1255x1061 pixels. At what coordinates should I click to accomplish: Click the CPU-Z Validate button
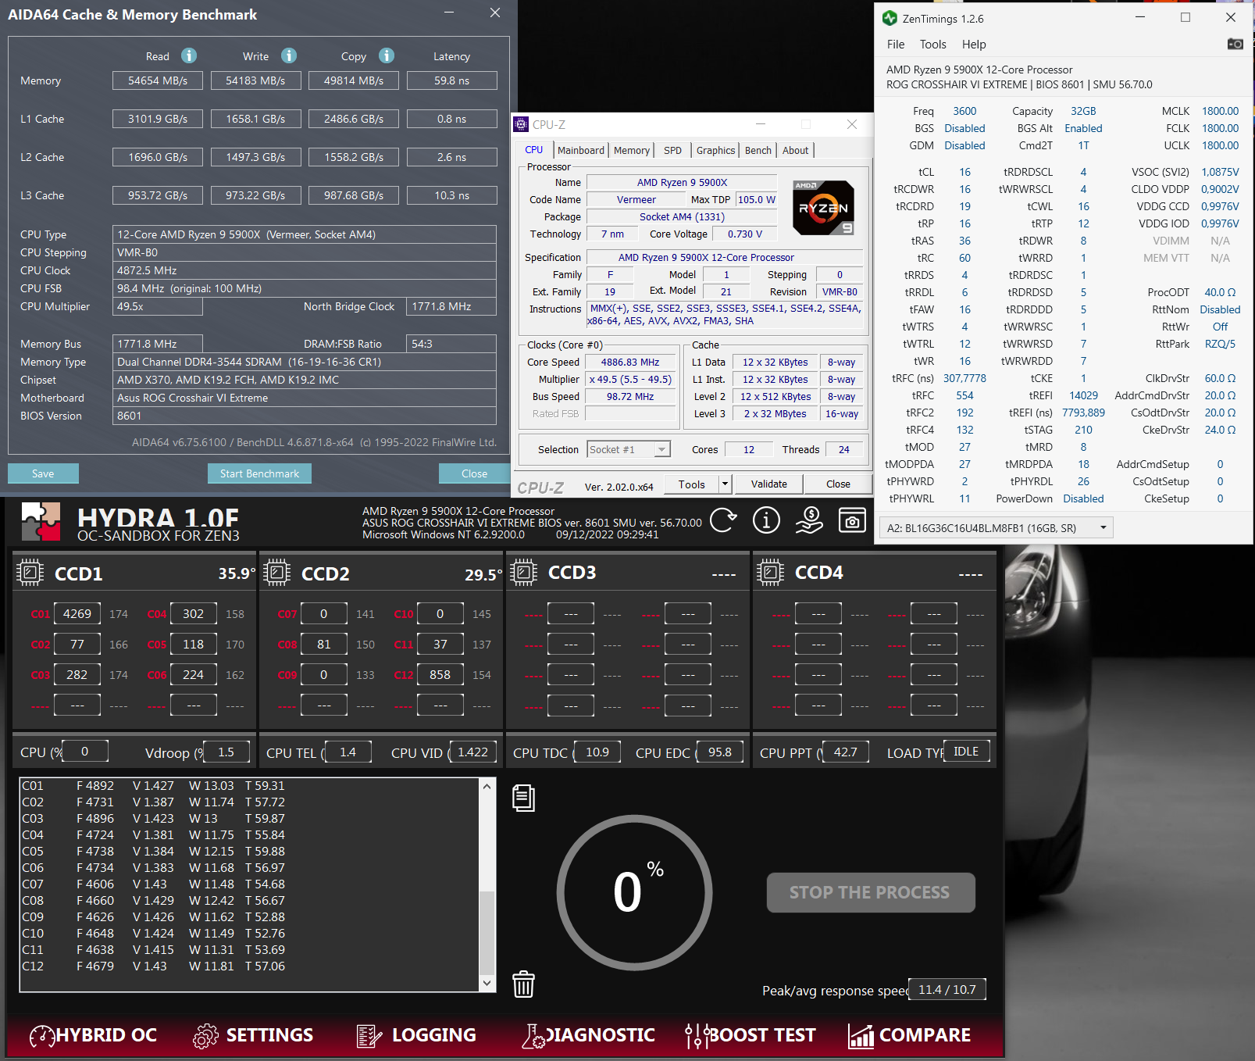tap(768, 484)
